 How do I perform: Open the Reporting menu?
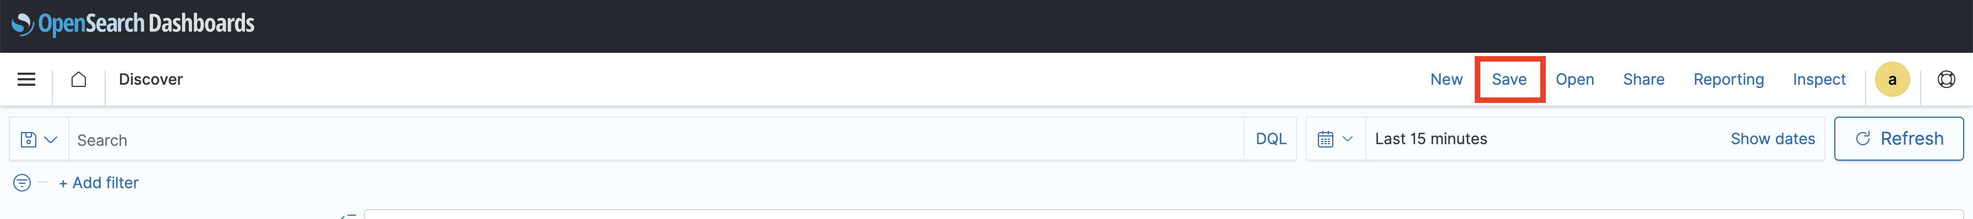tap(1728, 79)
